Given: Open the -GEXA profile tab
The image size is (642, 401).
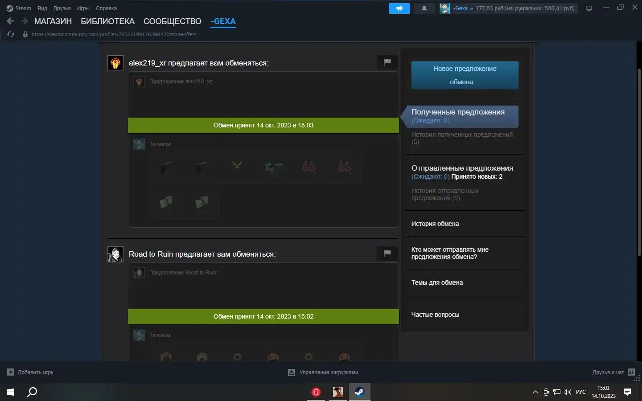Looking at the screenshot, I should coord(223,21).
